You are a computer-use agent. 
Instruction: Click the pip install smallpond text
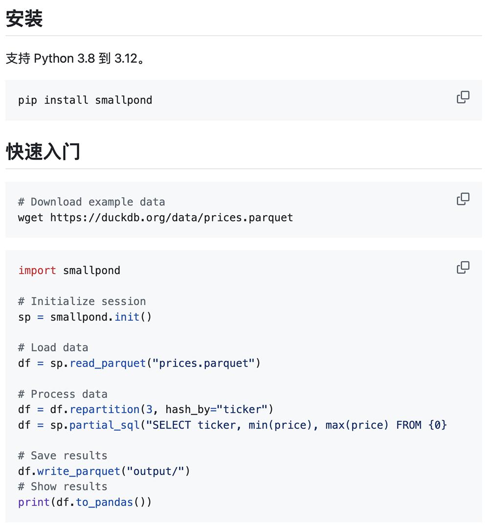click(85, 100)
